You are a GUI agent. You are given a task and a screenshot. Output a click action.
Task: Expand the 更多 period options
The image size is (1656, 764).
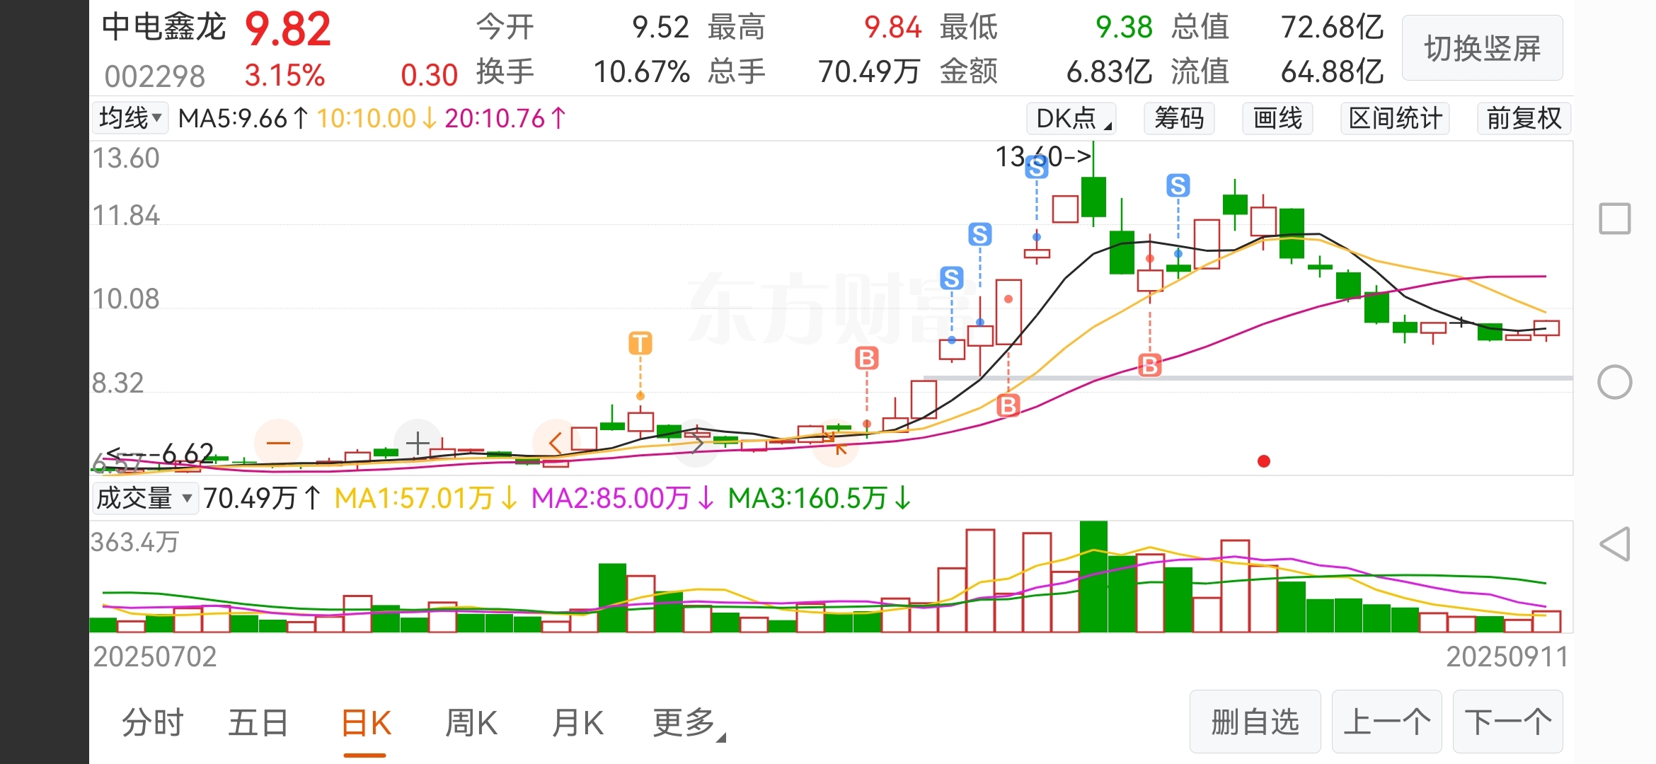(688, 723)
